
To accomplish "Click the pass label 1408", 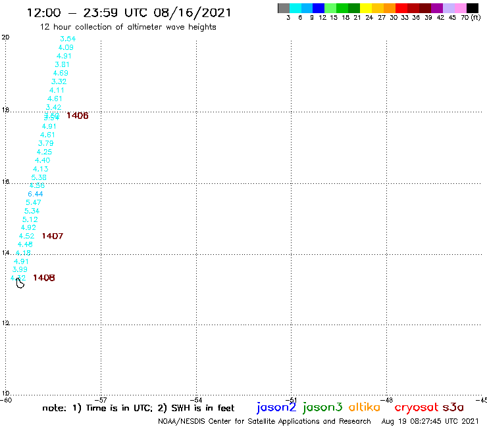I will tap(44, 277).
